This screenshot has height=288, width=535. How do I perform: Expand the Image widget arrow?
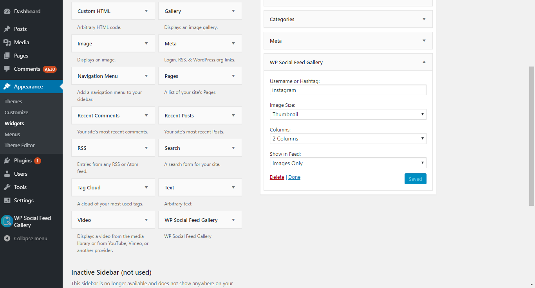146,43
